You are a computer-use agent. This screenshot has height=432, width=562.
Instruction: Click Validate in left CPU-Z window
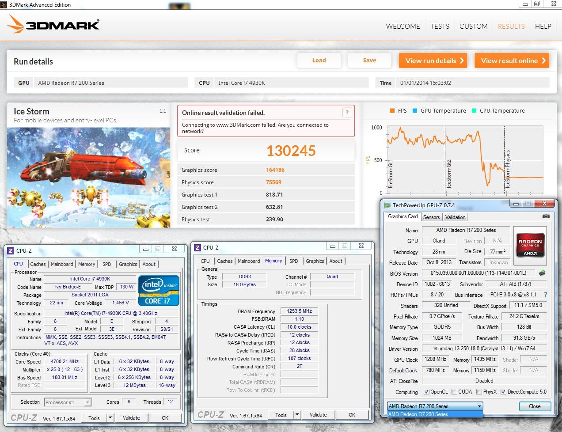[131, 418]
